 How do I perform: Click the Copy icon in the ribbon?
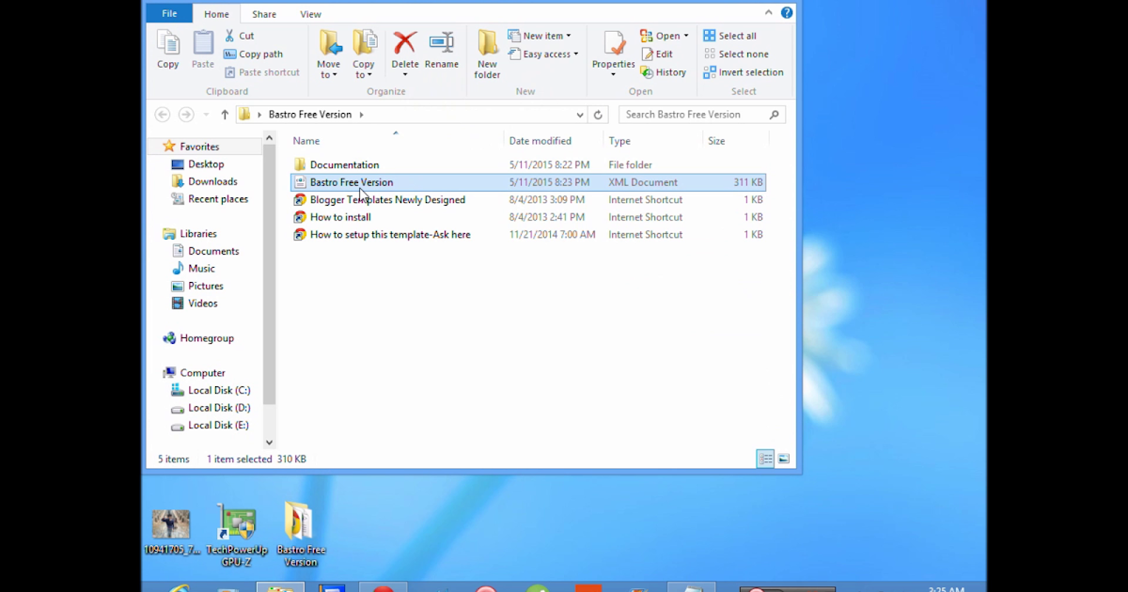coord(168,50)
